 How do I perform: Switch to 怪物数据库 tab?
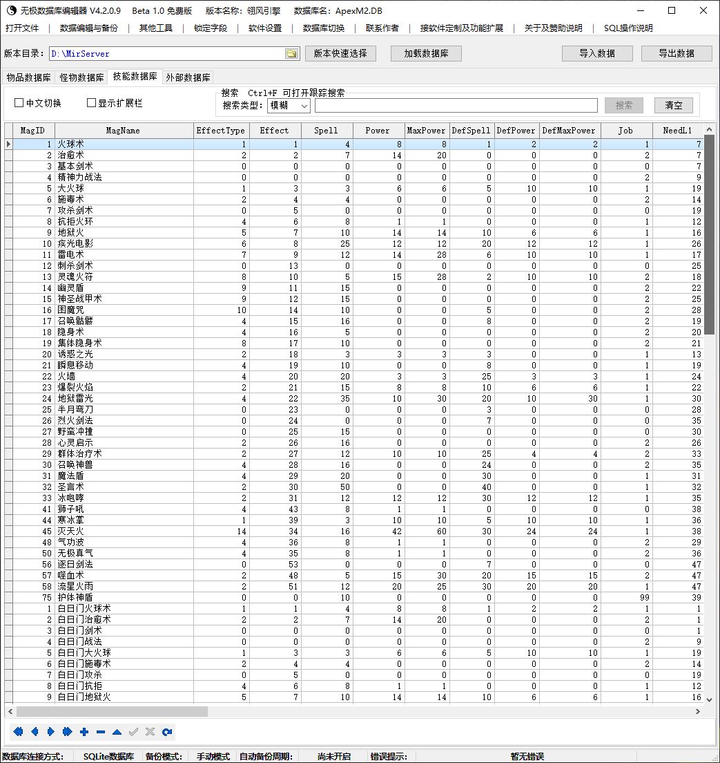click(x=81, y=77)
